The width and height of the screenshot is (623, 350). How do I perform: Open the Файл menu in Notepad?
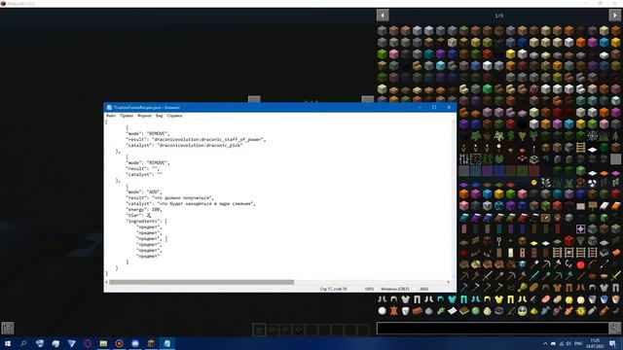point(111,116)
